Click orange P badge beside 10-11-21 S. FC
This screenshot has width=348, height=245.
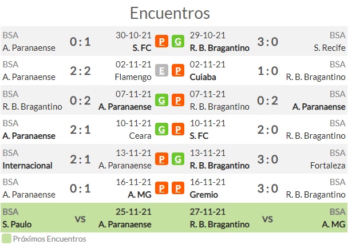click(178, 129)
